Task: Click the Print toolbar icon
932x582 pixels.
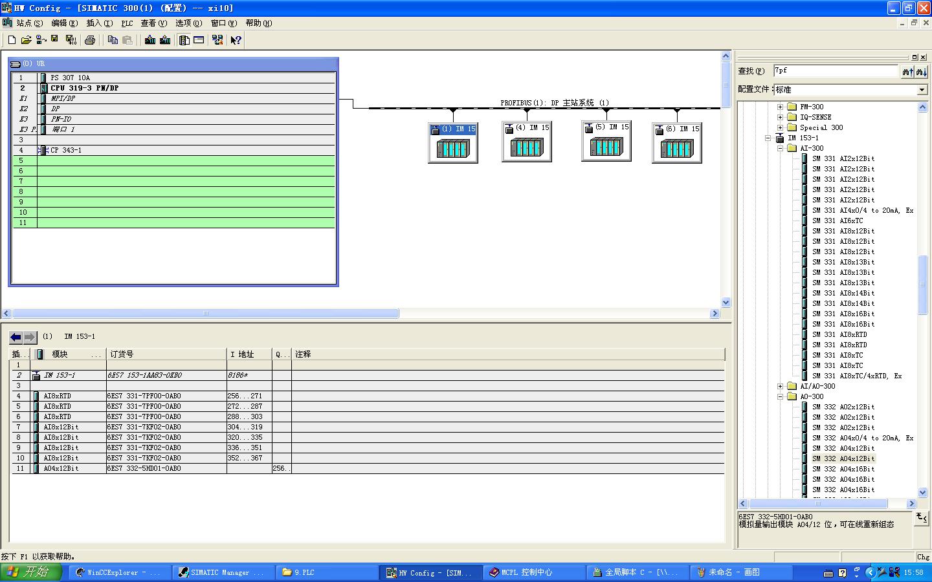Action: click(90, 40)
